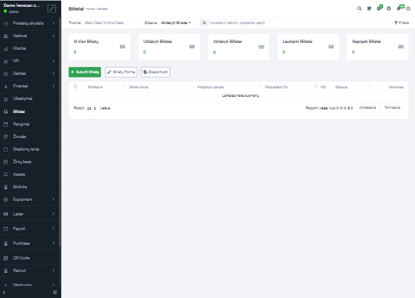Viewport: 415px width, 298px height.
Task: Click the Sukurti Bilietą button
Action: 85,72
